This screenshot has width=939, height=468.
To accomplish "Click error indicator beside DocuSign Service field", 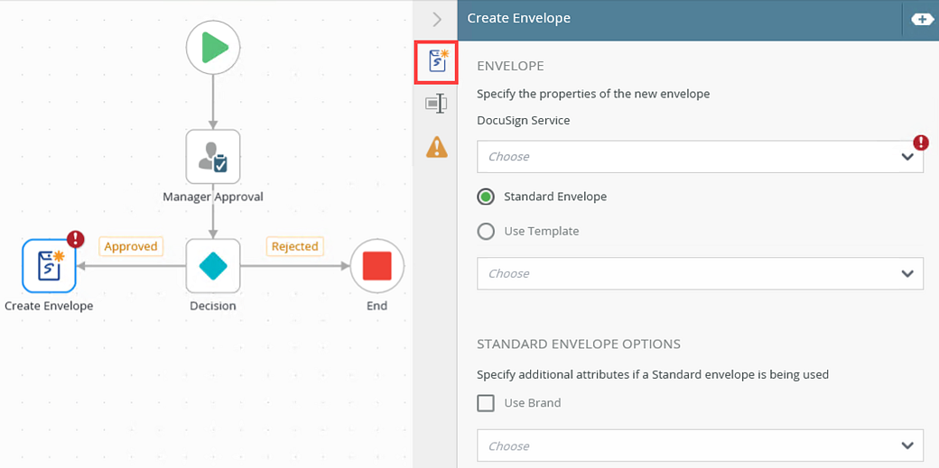I will (x=921, y=142).
